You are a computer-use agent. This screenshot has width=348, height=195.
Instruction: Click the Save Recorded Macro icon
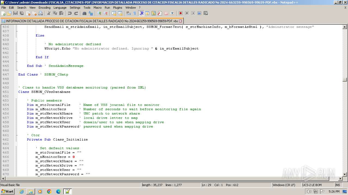[x=206, y=13]
